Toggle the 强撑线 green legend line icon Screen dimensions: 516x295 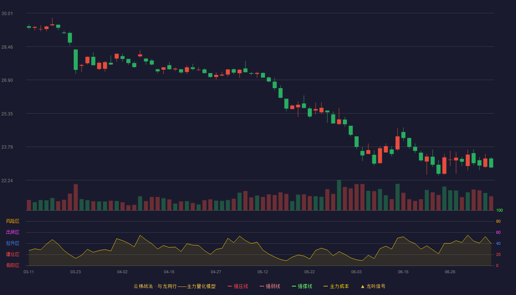click(x=294, y=286)
